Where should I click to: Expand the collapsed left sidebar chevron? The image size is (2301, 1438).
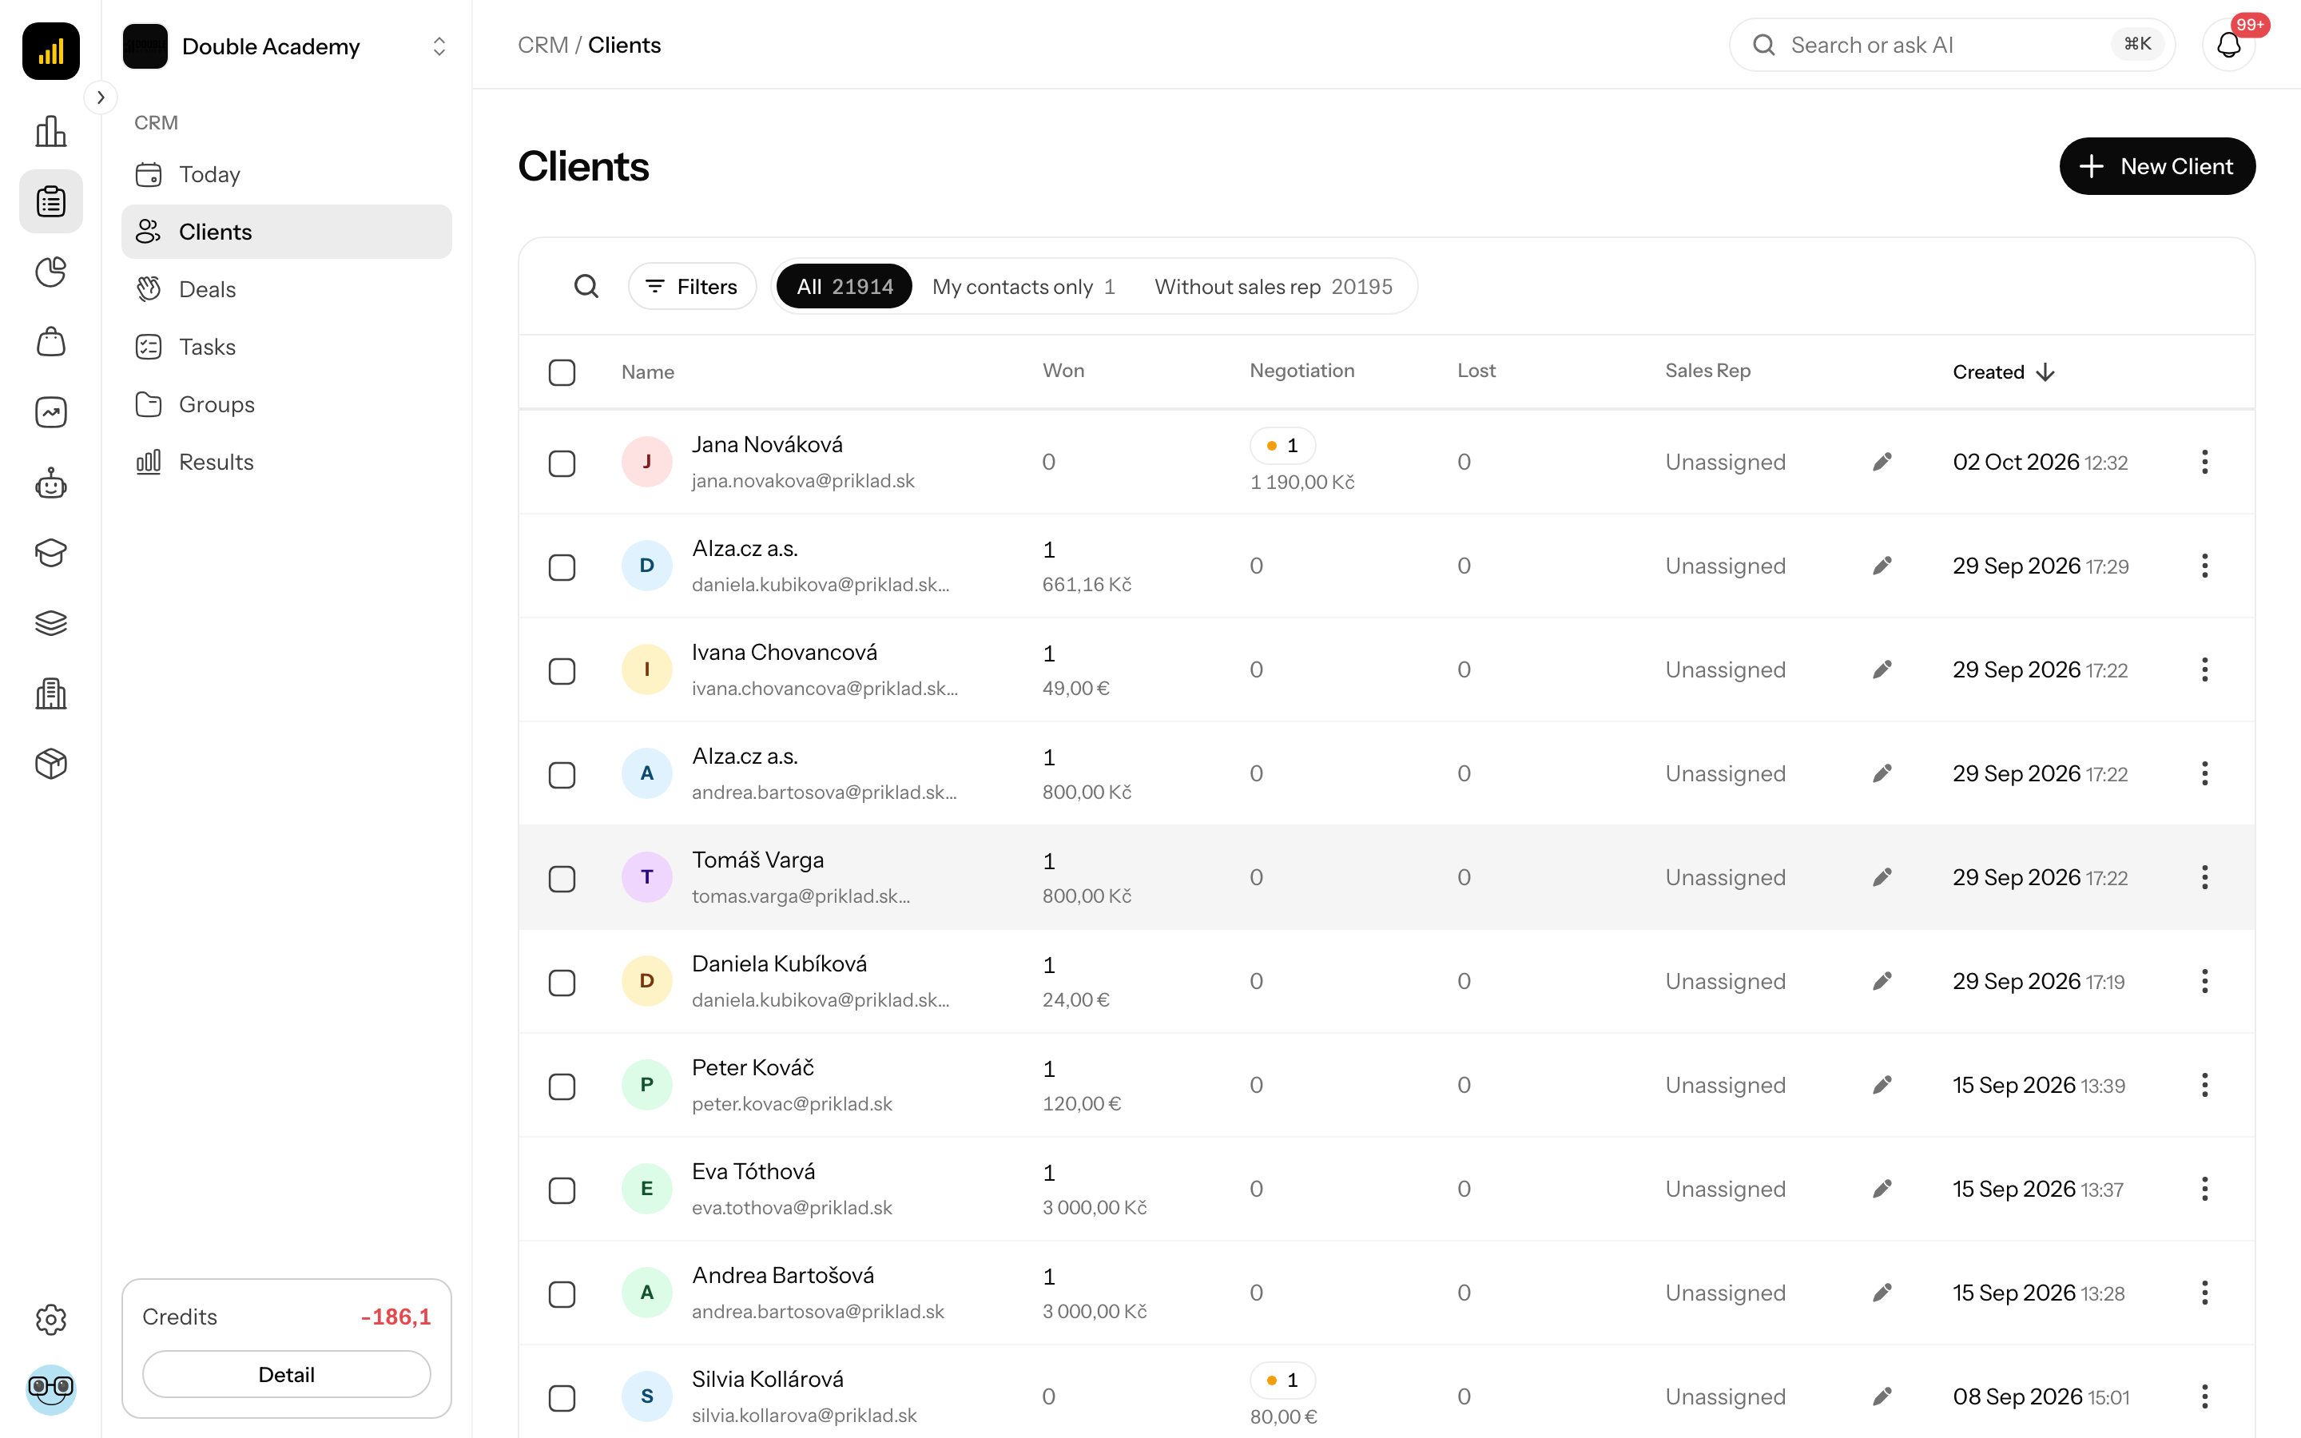(101, 97)
